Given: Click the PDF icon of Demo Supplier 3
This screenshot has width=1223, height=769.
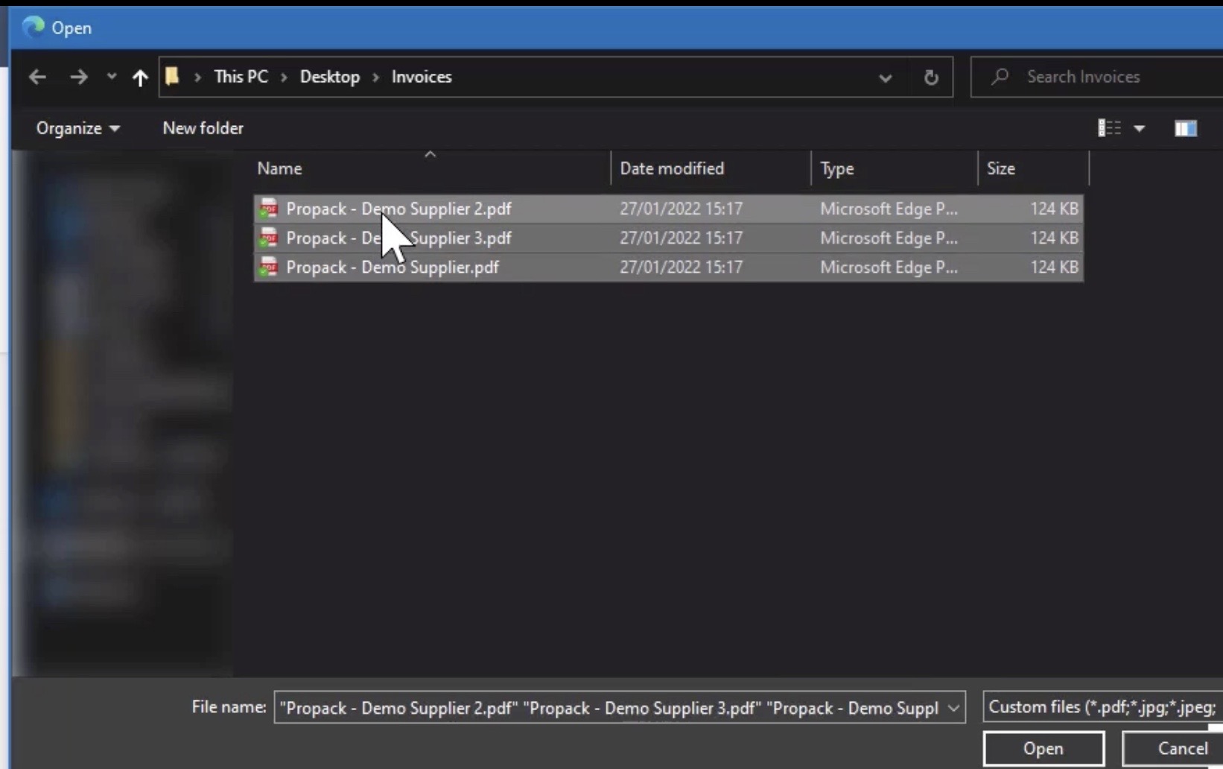Looking at the screenshot, I should (268, 238).
